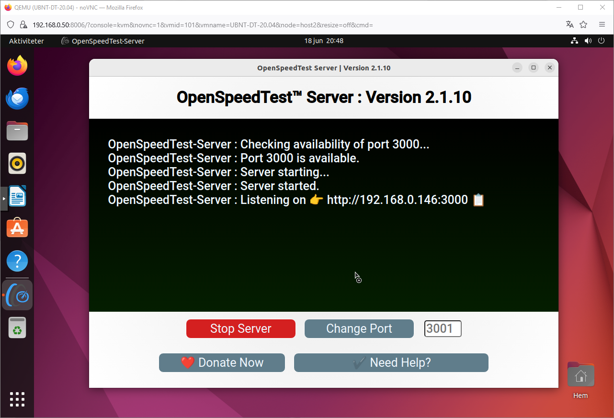
Task: Open the OpenSpeedTest-Server app menu in the top bar
Action: point(103,41)
